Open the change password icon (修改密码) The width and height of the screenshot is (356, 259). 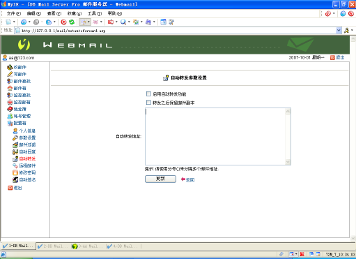[x=15, y=172]
